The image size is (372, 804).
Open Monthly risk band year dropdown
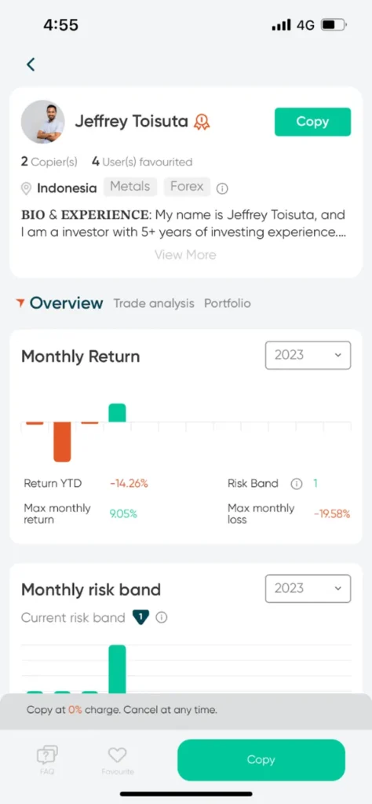pos(308,588)
